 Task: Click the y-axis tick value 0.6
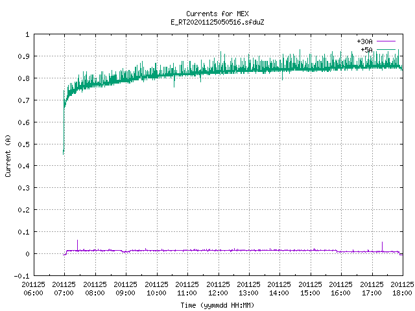pyautogui.click(x=23, y=122)
